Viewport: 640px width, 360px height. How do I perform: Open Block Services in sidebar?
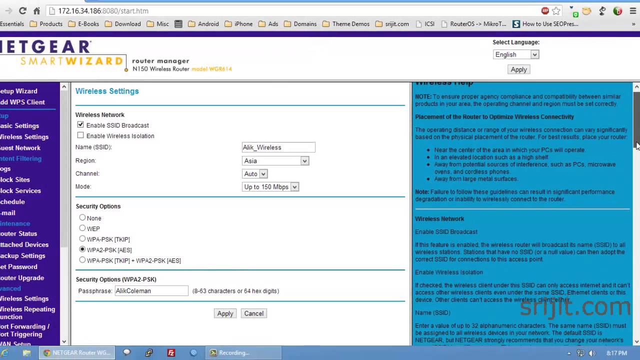(20, 190)
